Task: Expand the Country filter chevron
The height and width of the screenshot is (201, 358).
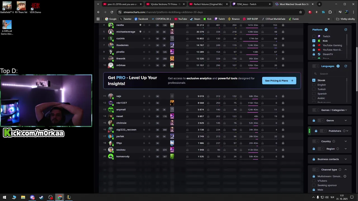Action: pos(346,141)
